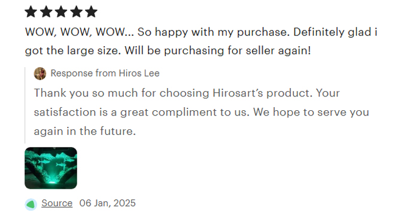Image resolution: width=419 pixels, height=218 pixels.
Task: Click the fifth and last rating star
Action: coord(92,12)
